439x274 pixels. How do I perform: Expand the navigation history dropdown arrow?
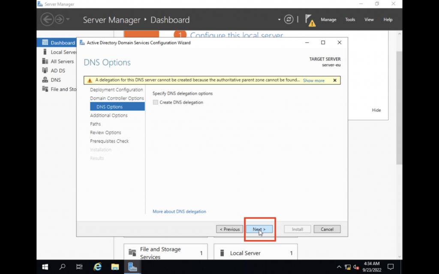[x=68, y=20]
